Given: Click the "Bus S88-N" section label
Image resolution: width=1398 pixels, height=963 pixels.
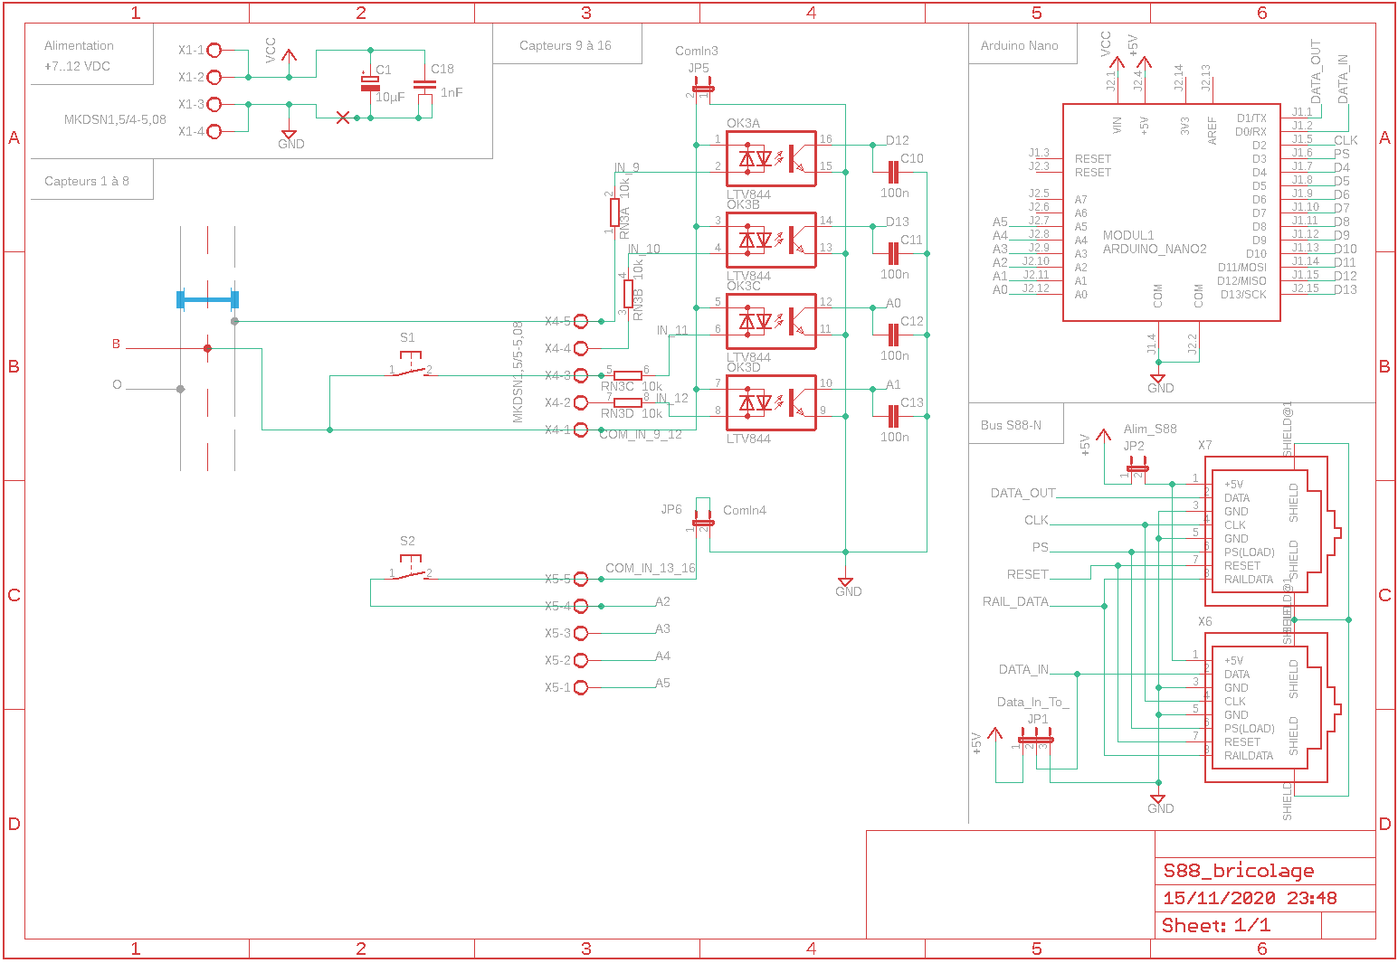Looking at the screenshot, I should (1011, 425).
